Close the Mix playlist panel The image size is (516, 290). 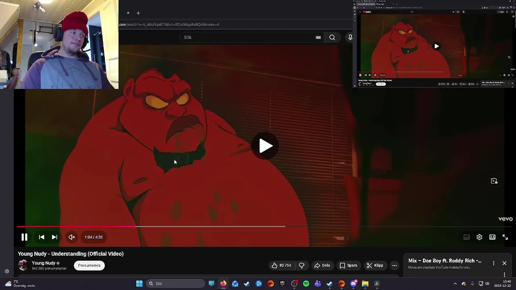pos(504,263)
